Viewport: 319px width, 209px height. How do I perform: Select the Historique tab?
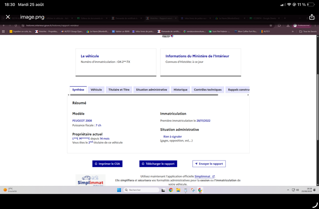pos(181,90)
